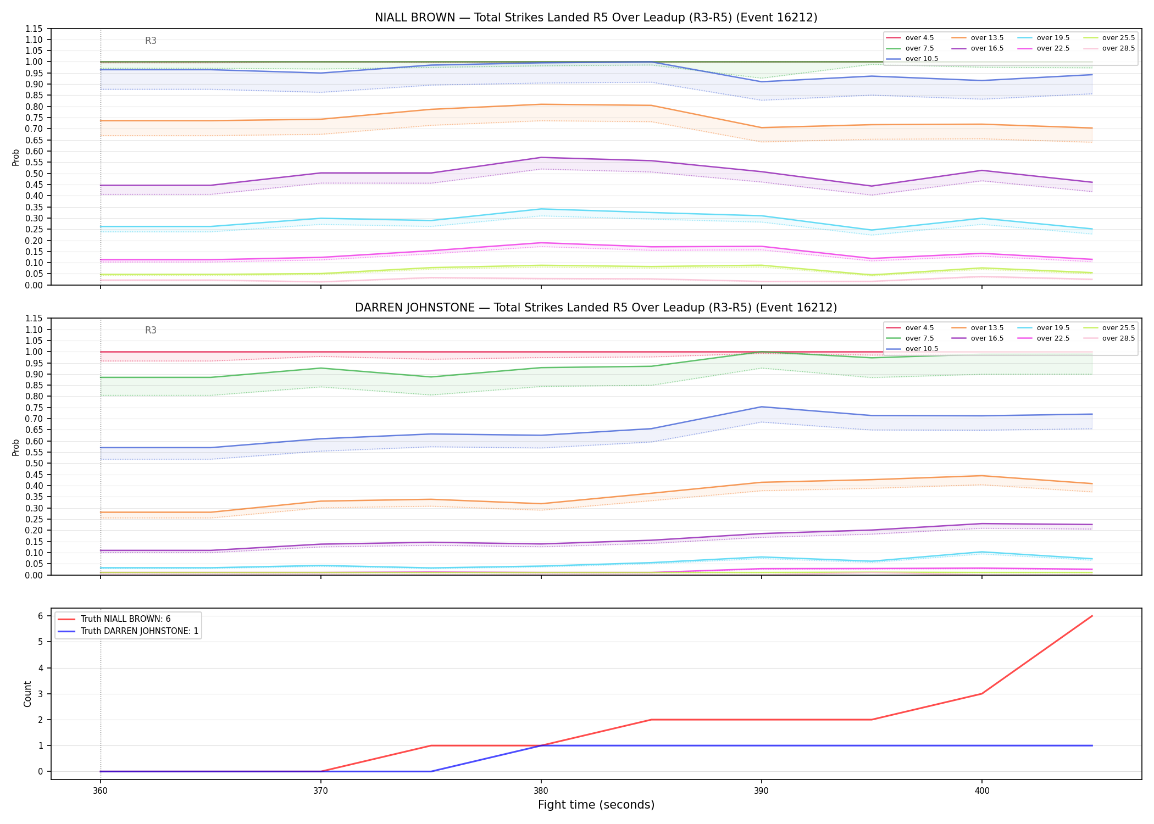Select 'over 4.5' in Darren Johnstone legend
Image resolution: width=1154 pixels, height=824 pixels.
click(x=910, y=328)
